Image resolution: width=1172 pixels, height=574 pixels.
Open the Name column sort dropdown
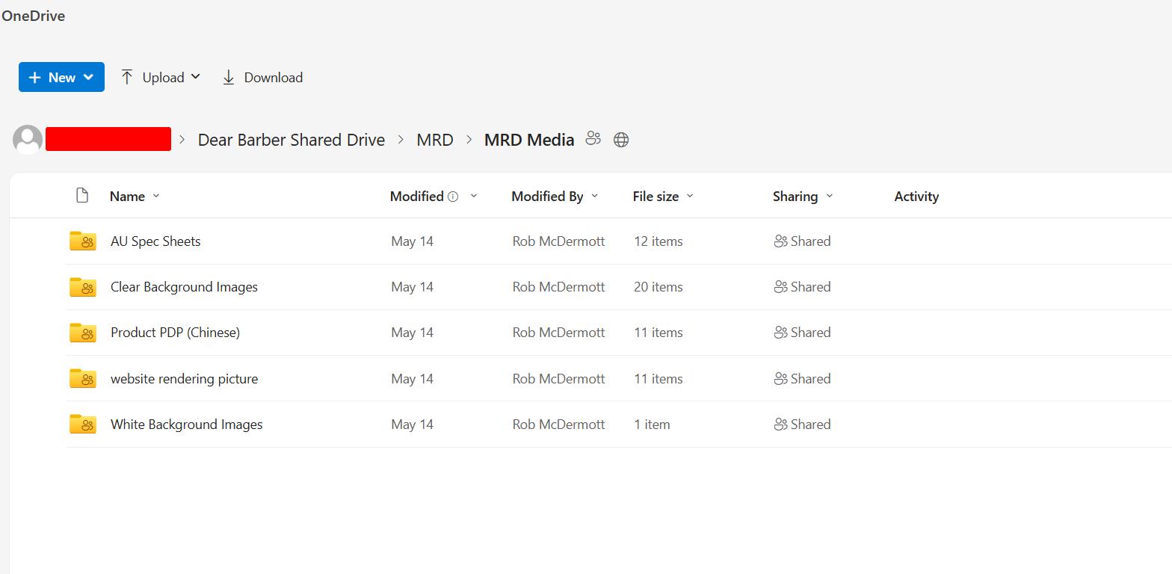coord(135,196)
